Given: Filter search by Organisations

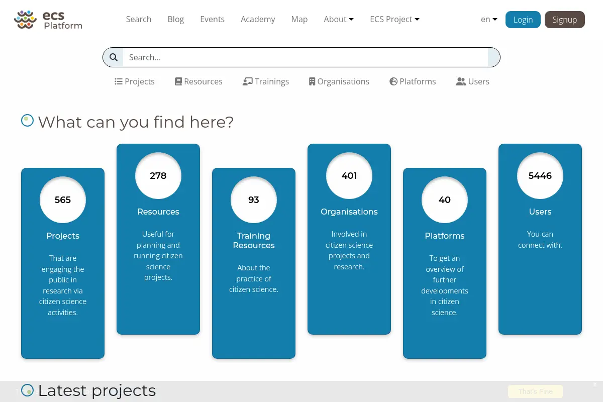Looking at the screenshot, I should (x=339, y=81).
